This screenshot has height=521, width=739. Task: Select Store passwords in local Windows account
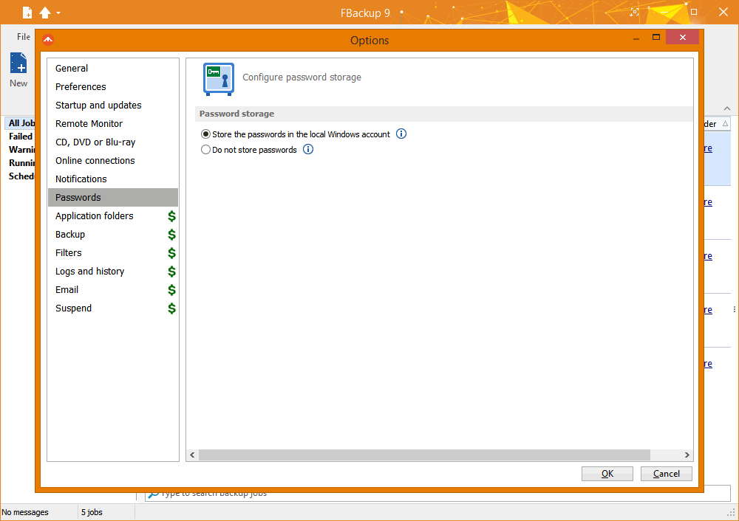point(206,134)
